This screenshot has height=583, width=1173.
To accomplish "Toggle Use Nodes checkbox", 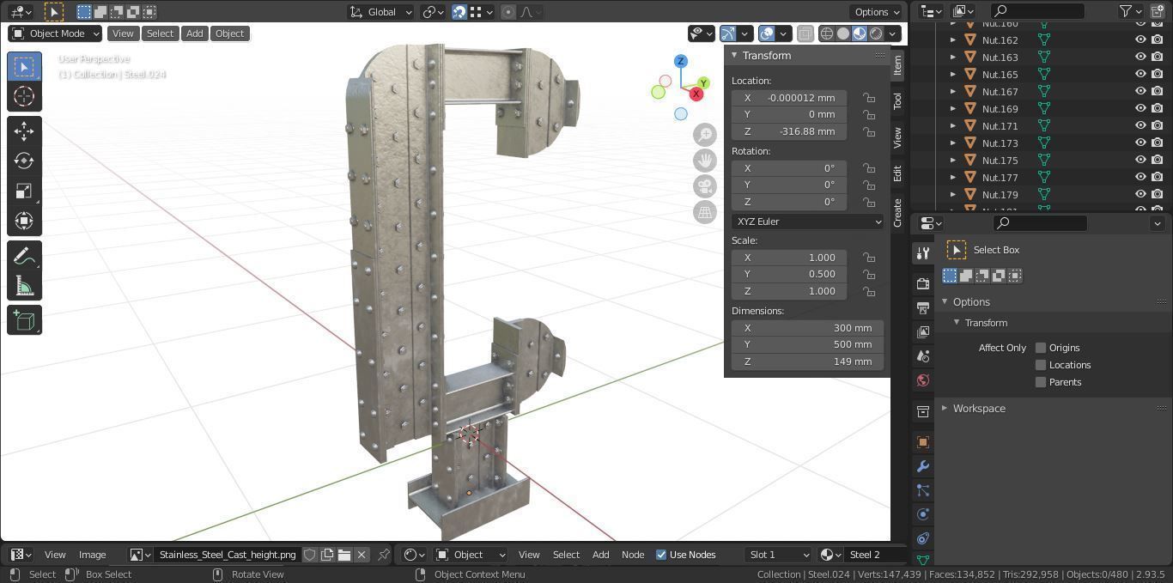I will 661,555.
